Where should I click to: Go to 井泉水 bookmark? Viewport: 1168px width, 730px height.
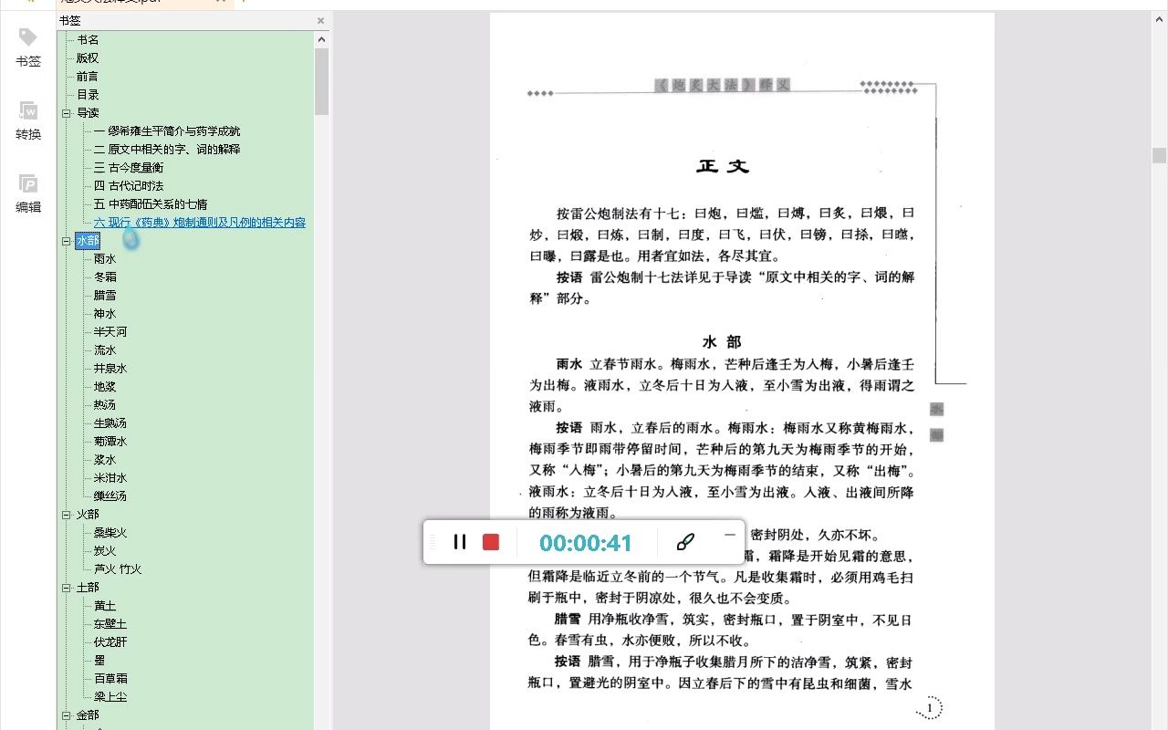(110, 368)
